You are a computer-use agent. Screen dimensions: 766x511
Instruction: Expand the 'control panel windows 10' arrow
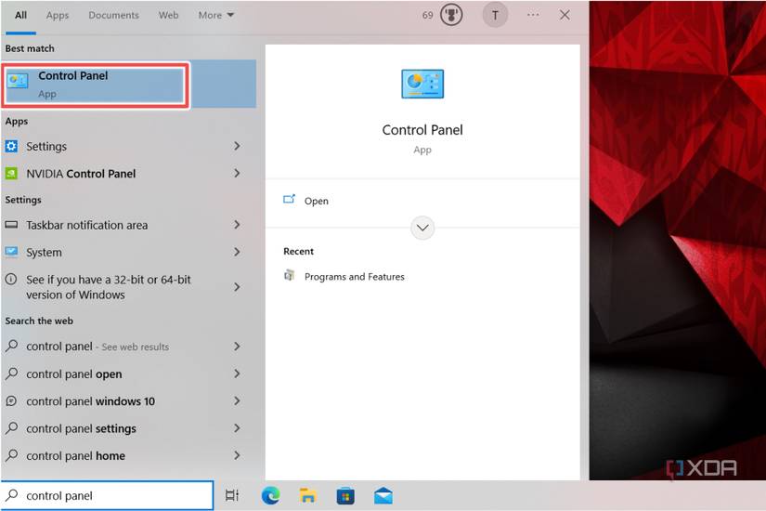pyautogui.click(x=237, y=401)
